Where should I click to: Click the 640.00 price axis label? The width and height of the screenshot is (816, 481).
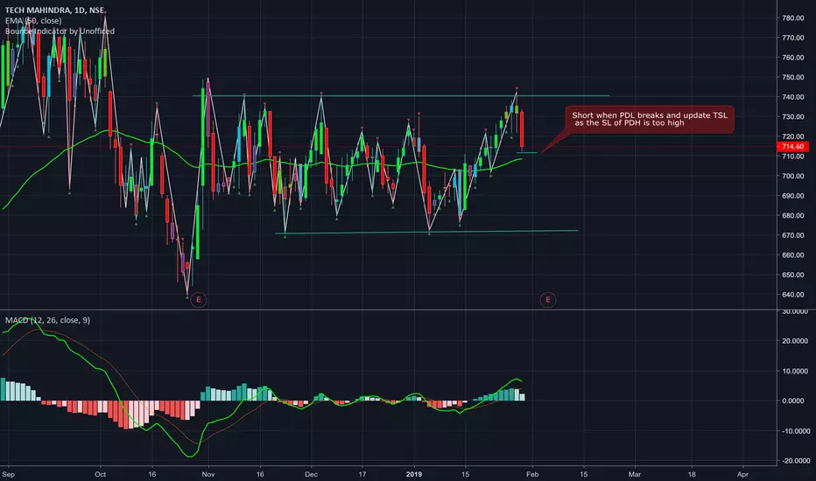coord(792,295)
